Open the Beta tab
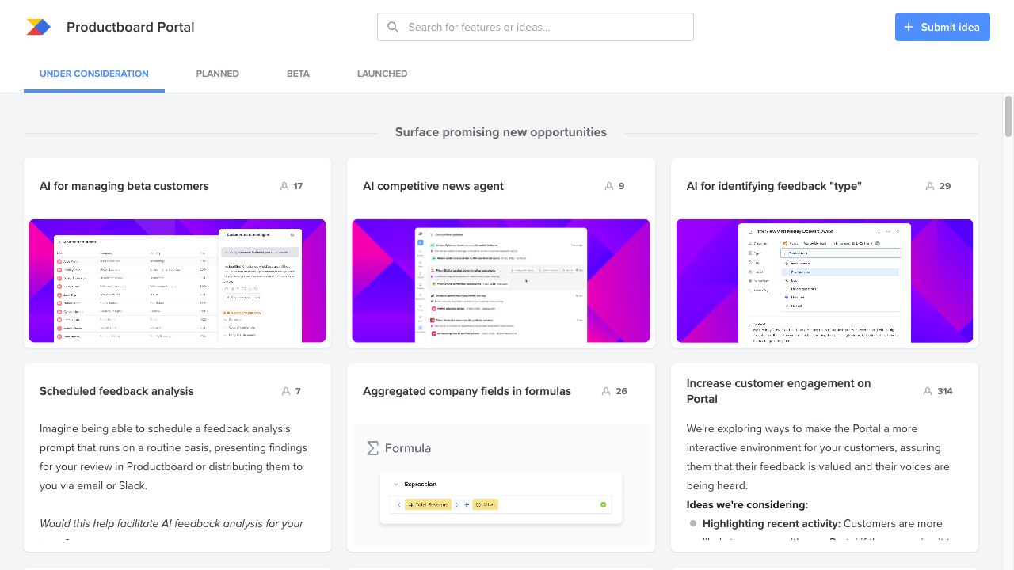 click(x=298, y=74)
